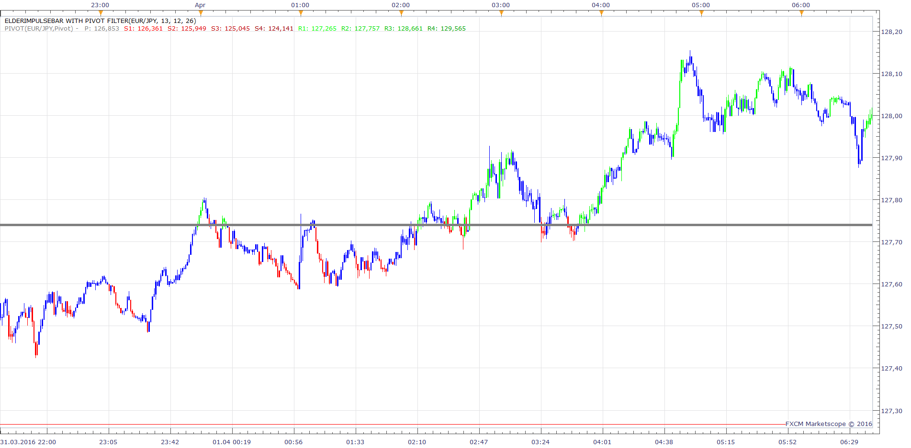Click the 31.03.2016 22:00 date label
The height and width of the screenshot is (448, 911).
28,442
